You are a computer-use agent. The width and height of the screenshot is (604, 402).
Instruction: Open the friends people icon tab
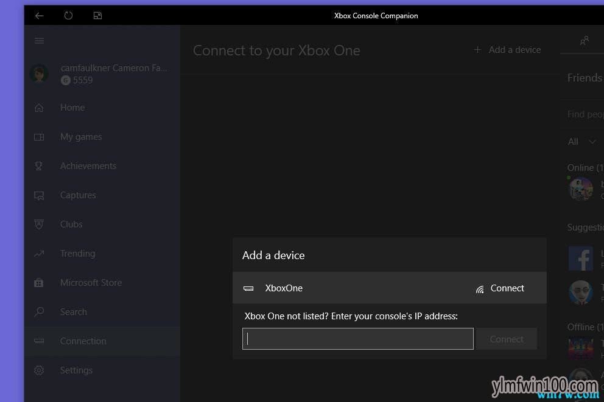click(x=585, y=41)
